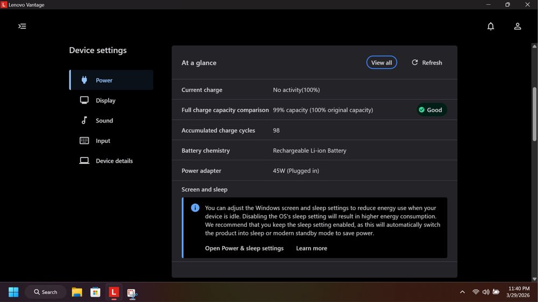Click the scrollbar down arrow
Screen dimensions: 538x302
(x=534, y=279)
